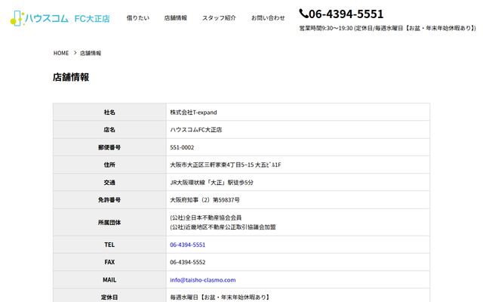The height and width of the screenshot is (302, 483).
Task: Click the header phone number 06-4394-5551
Action: click(x=346, y=14)
